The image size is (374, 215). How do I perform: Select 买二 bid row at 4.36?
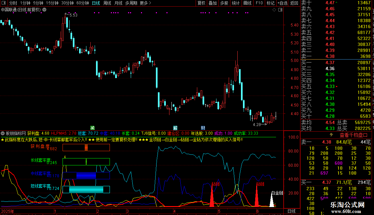336,68
